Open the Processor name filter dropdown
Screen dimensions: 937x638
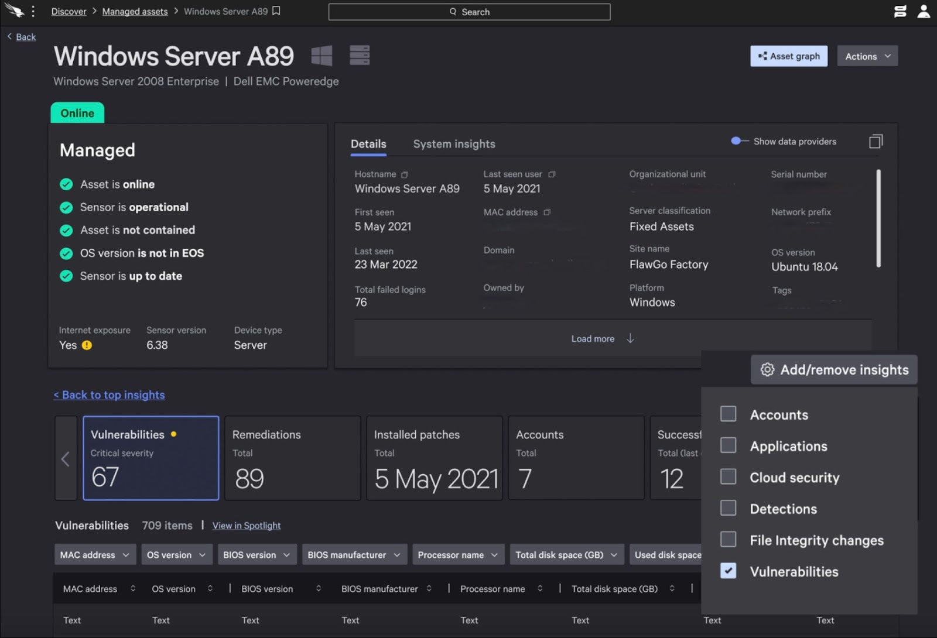coord(457,555)
